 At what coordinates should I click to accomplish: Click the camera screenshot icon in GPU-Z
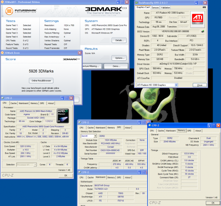204,7
